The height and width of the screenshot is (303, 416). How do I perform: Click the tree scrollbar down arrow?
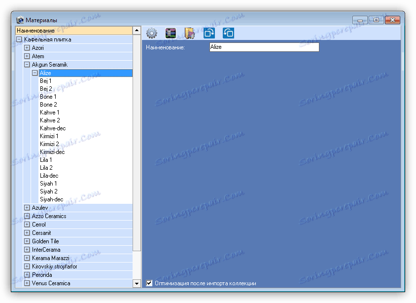[x=137, y=283]
